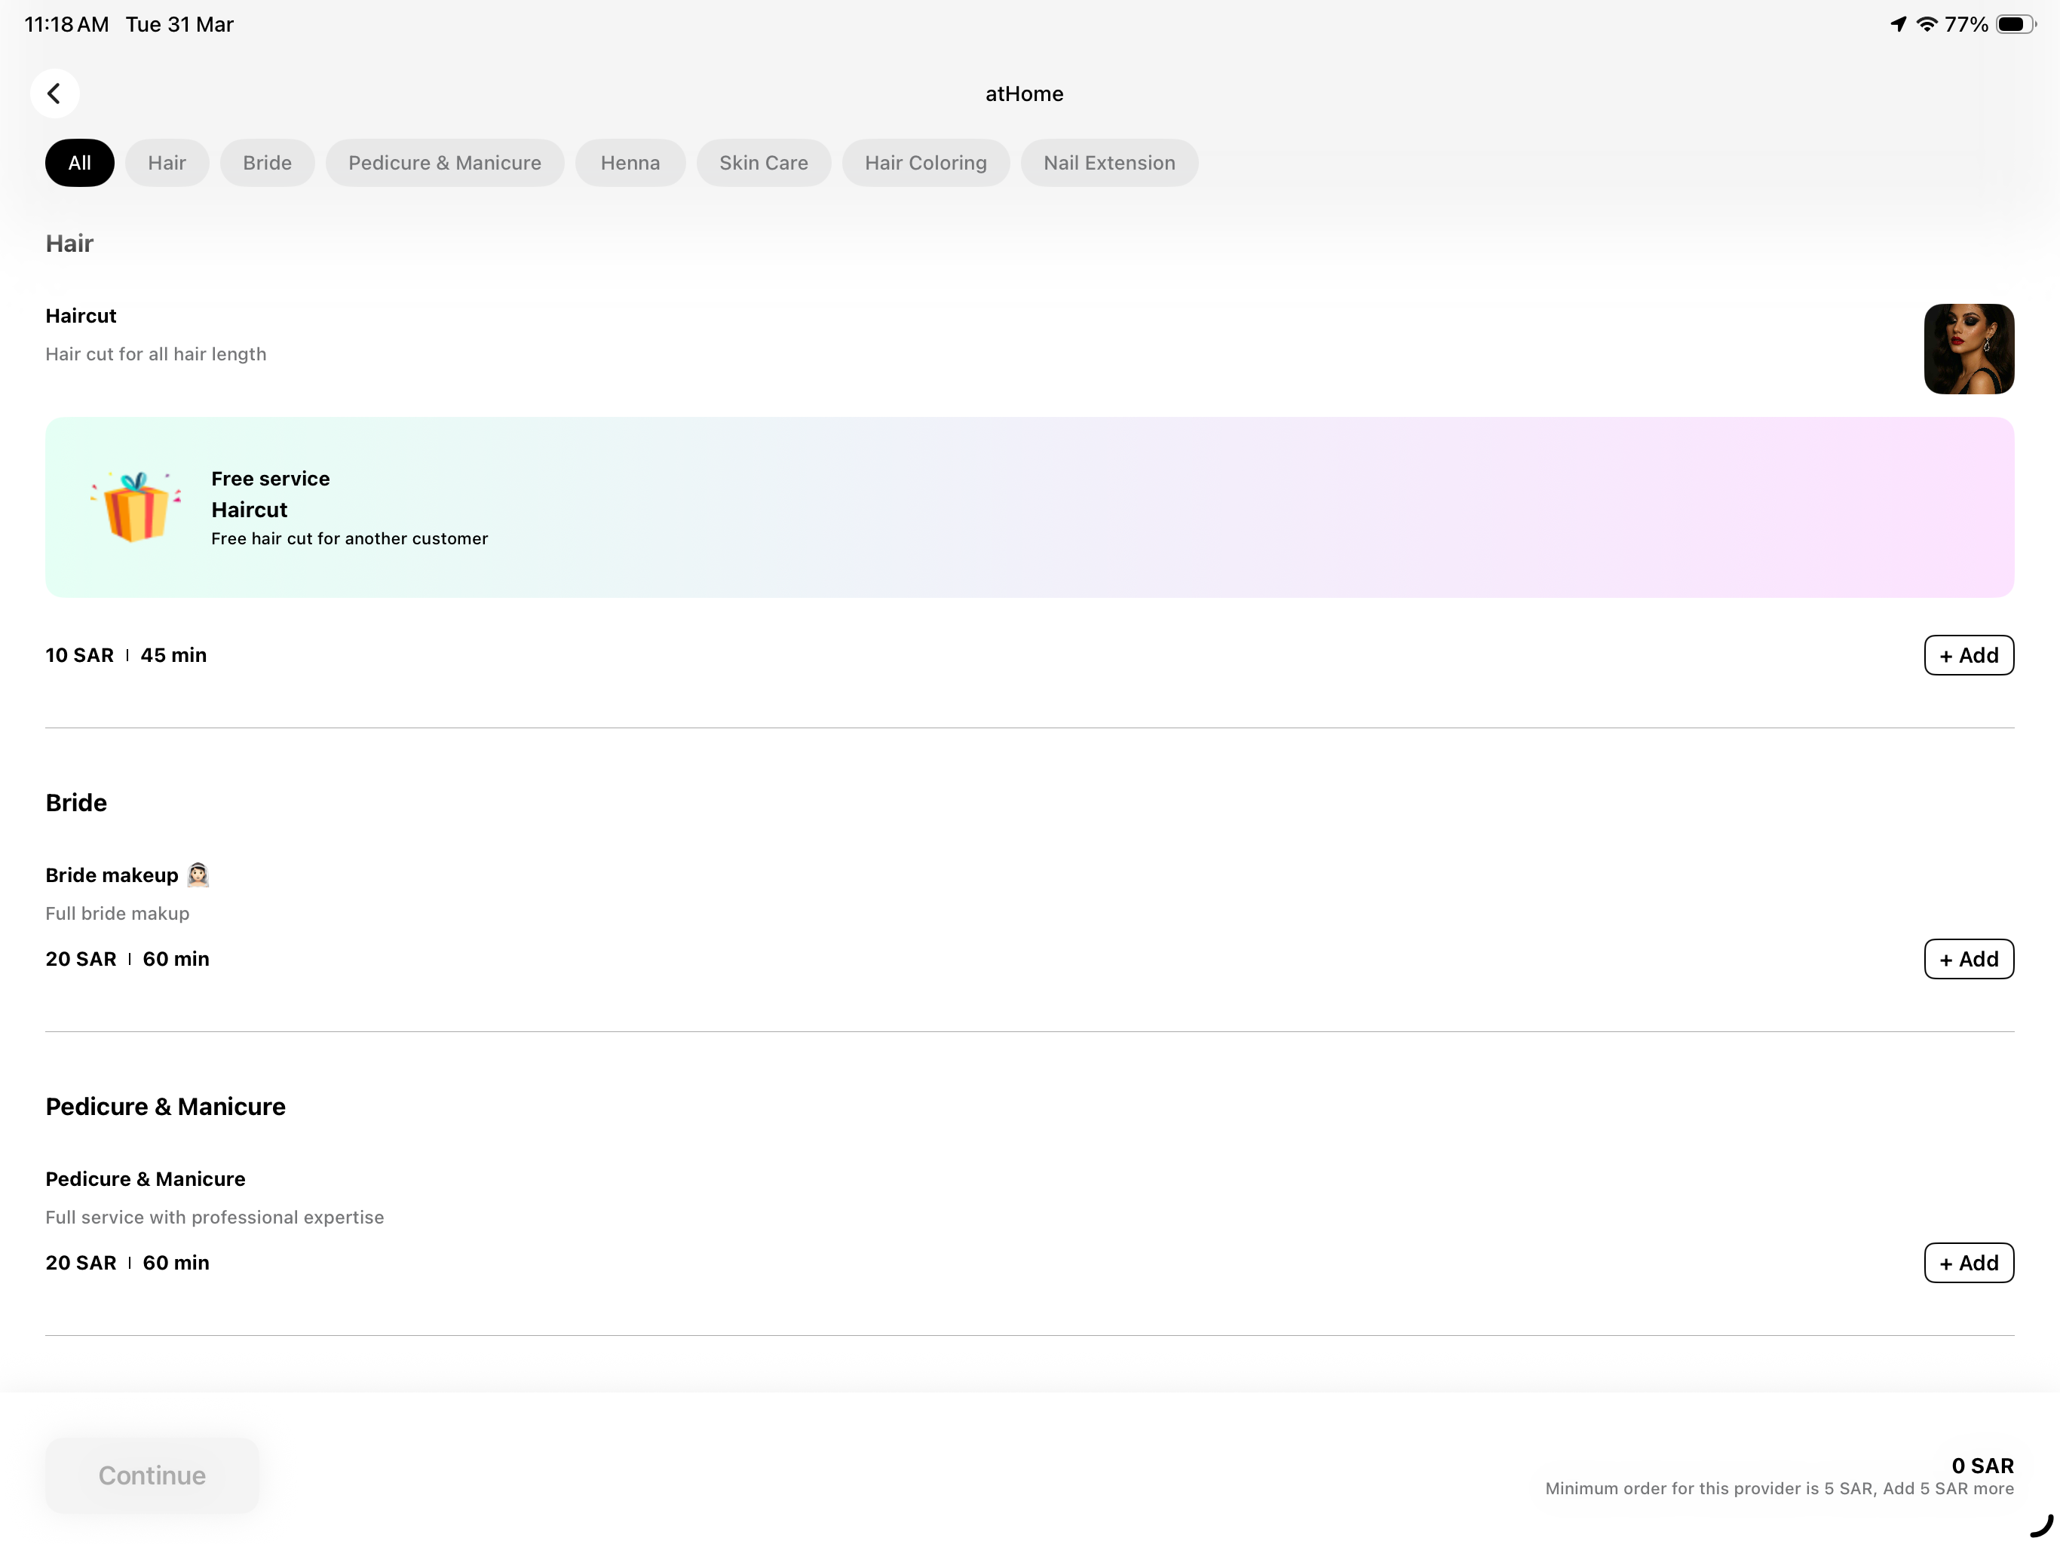
Task: Tap the Bride section heading
Action: click(76, 803)
